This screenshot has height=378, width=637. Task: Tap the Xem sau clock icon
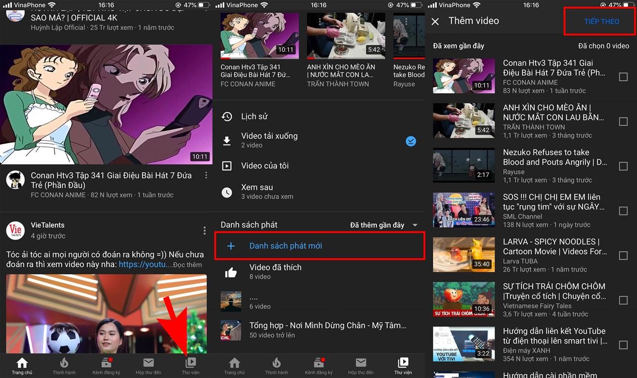(227, 192)
